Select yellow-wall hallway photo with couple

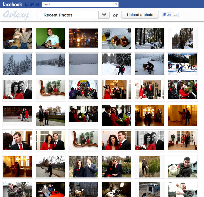pyautogui.click(x=183, y=115)
